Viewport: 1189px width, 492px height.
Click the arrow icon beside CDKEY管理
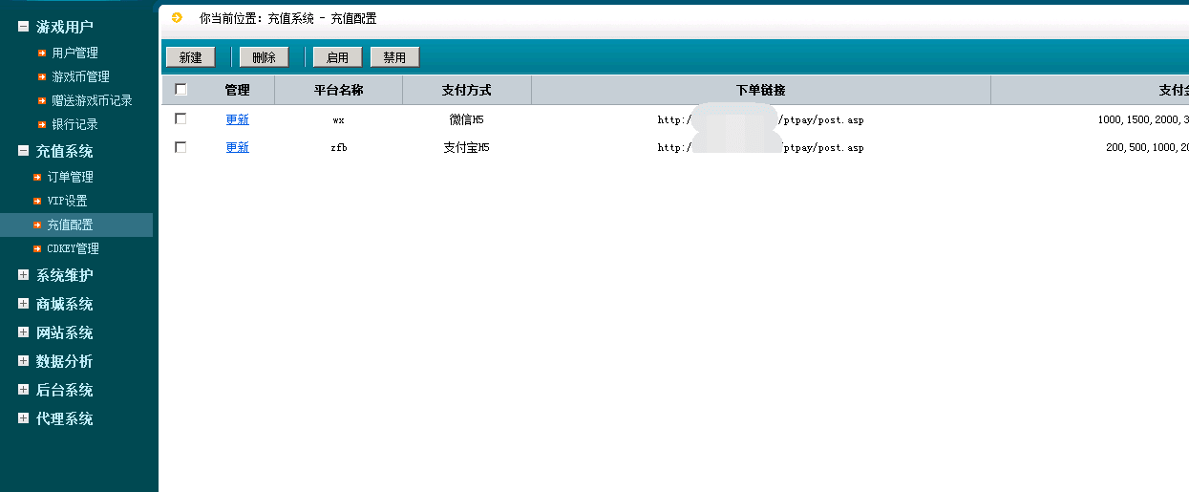pyautogui.click(x=37, y=248)
